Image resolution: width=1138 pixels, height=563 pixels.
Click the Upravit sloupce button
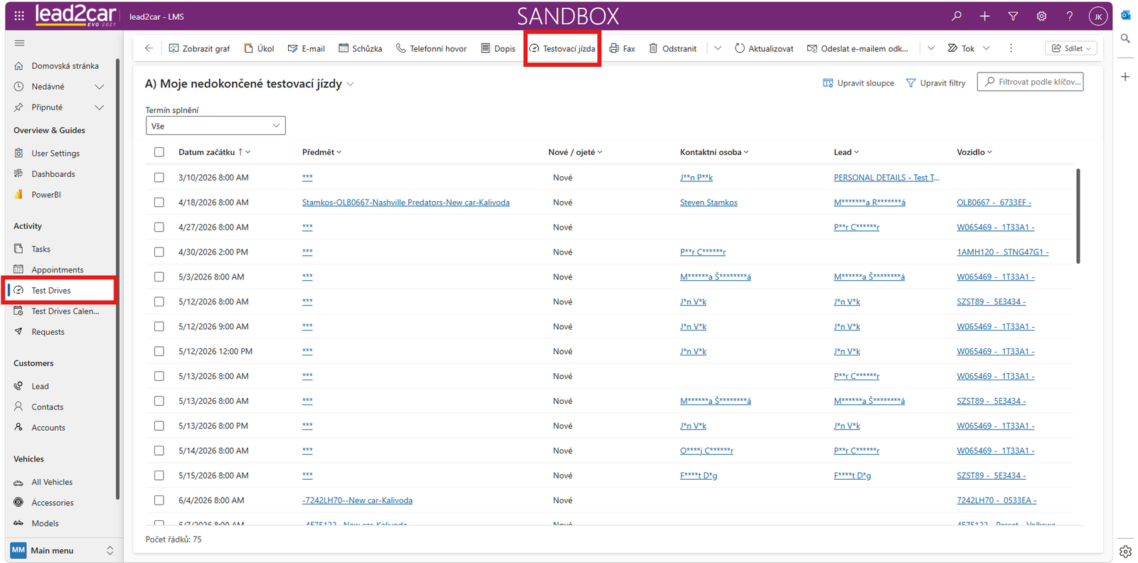pos(858,83)
